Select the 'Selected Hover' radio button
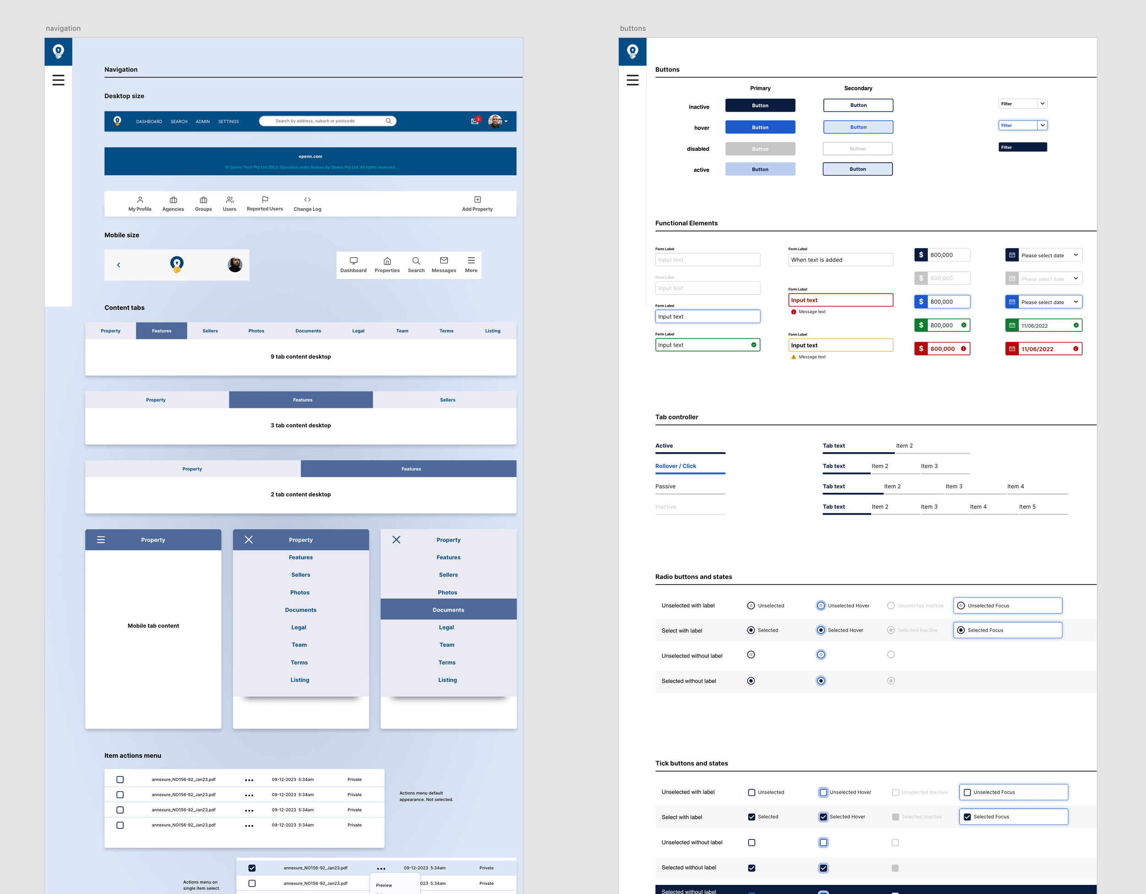Image resolution: width=1146 pixels, height=894 pixels. pos(821,630)
